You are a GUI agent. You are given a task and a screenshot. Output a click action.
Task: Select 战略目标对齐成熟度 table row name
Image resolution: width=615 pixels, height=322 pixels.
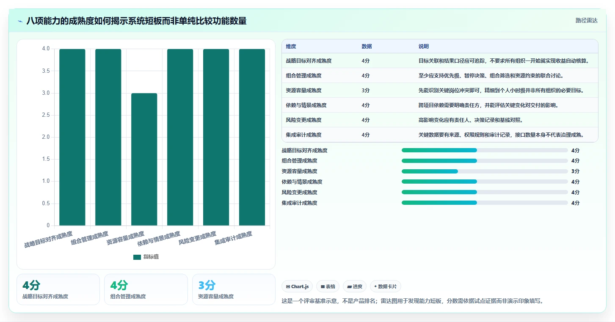[309, 61]
